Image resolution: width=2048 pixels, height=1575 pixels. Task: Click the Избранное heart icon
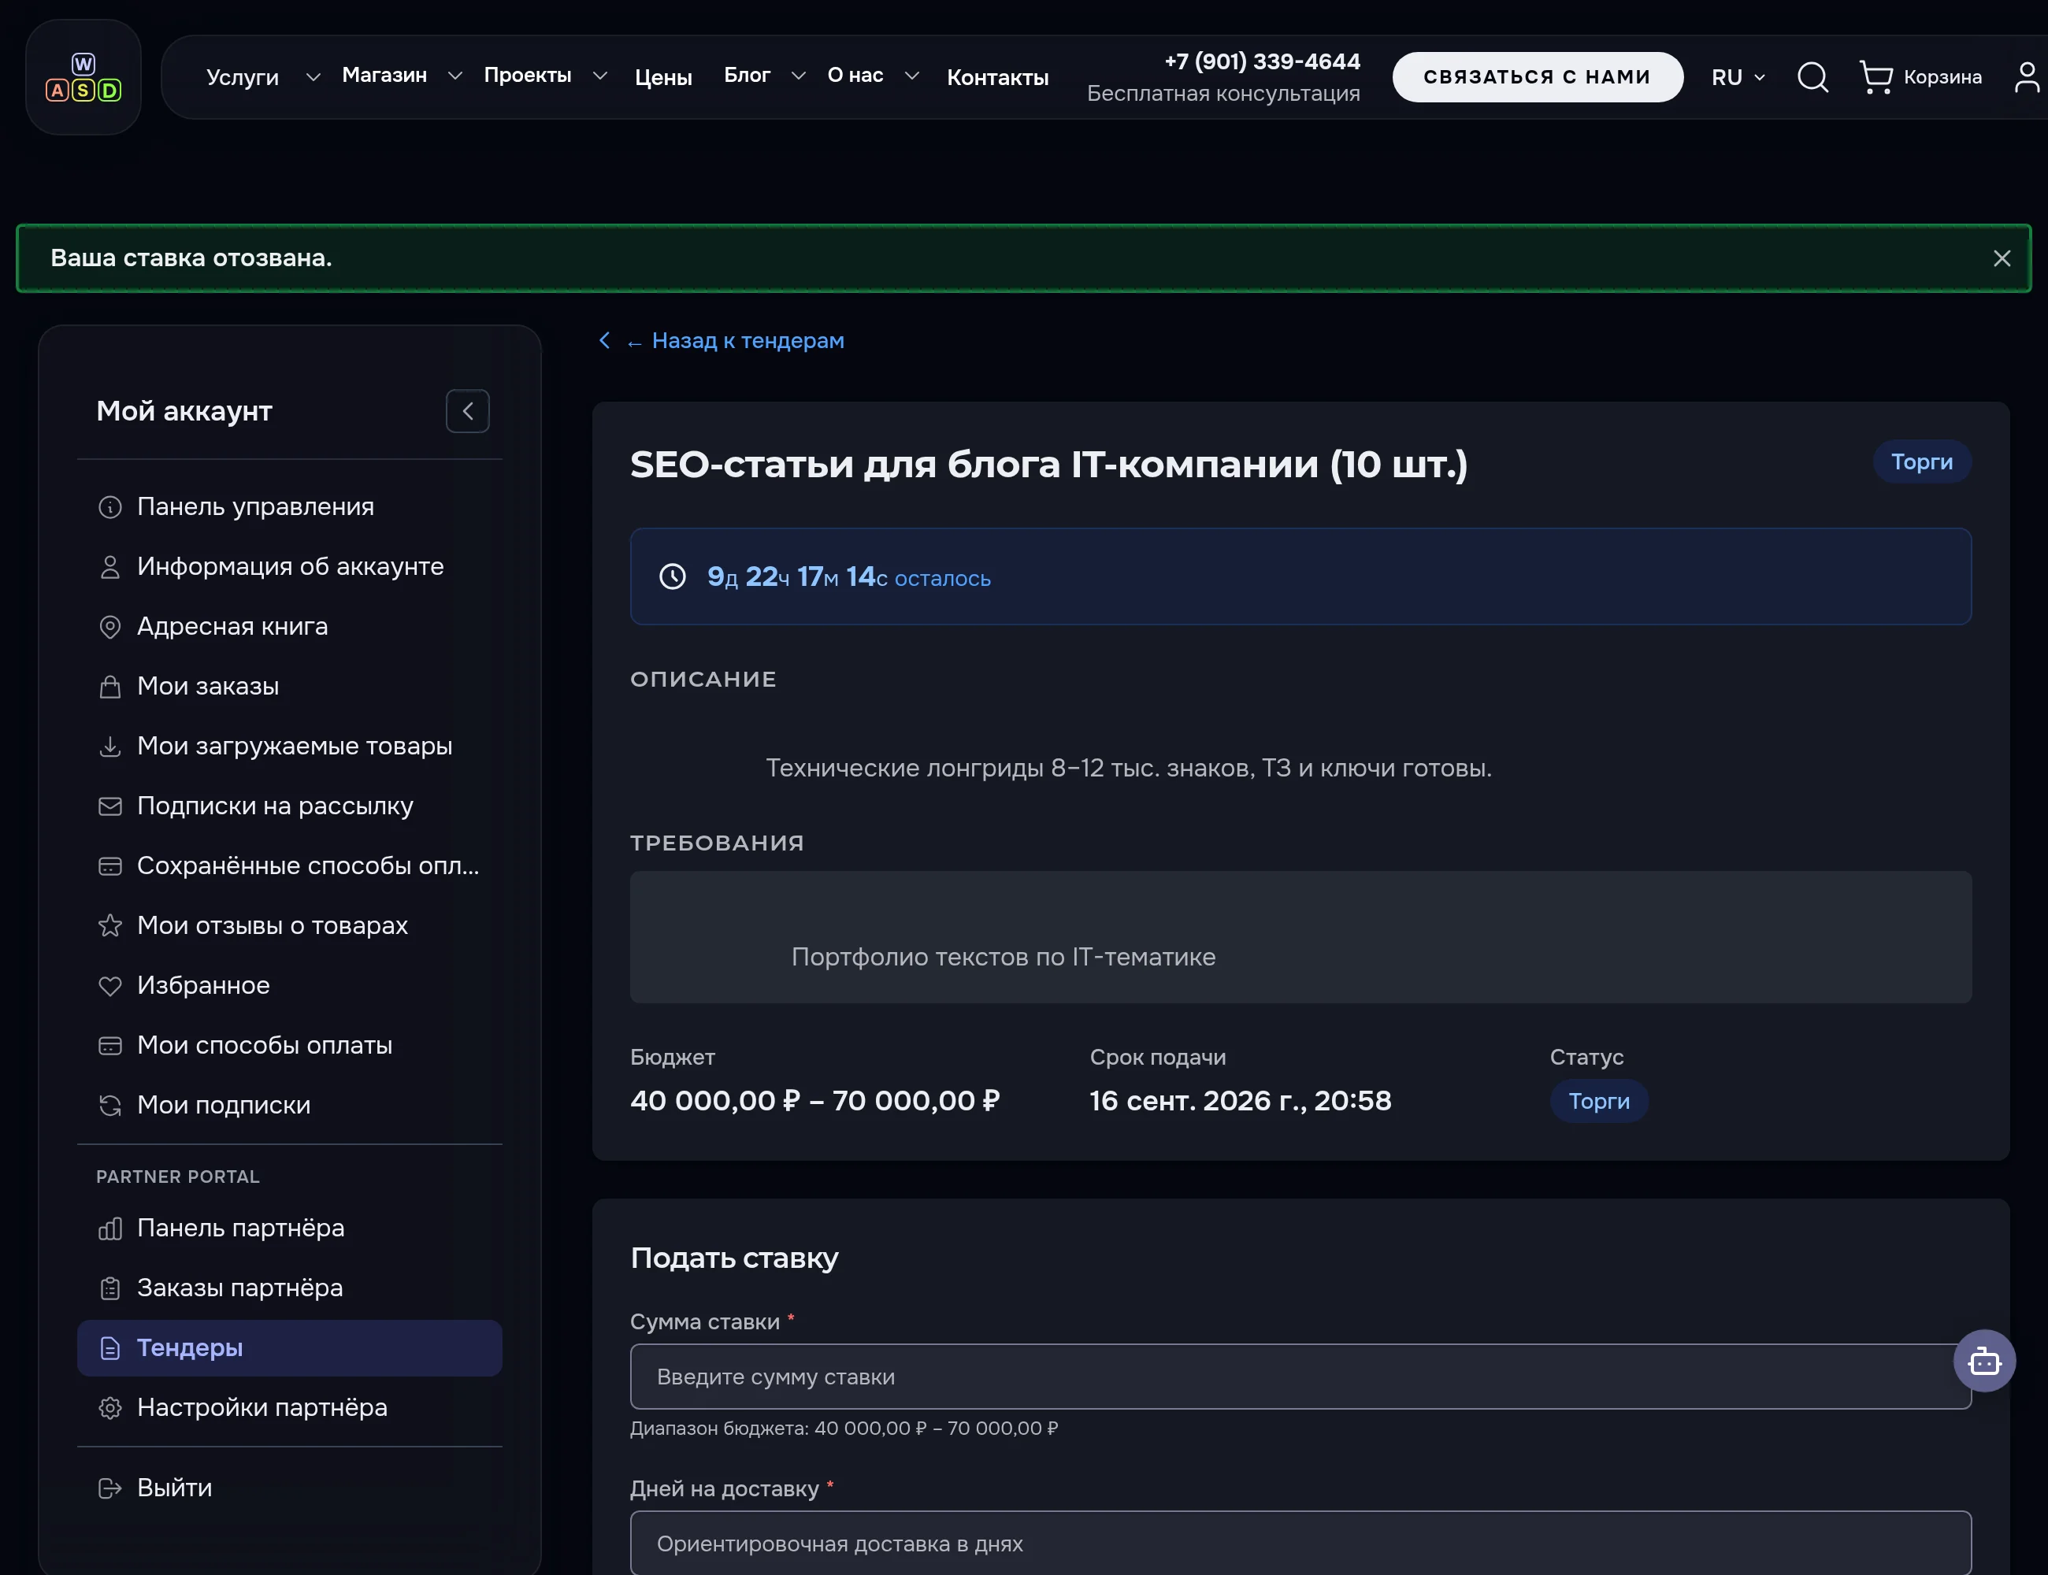109,986
